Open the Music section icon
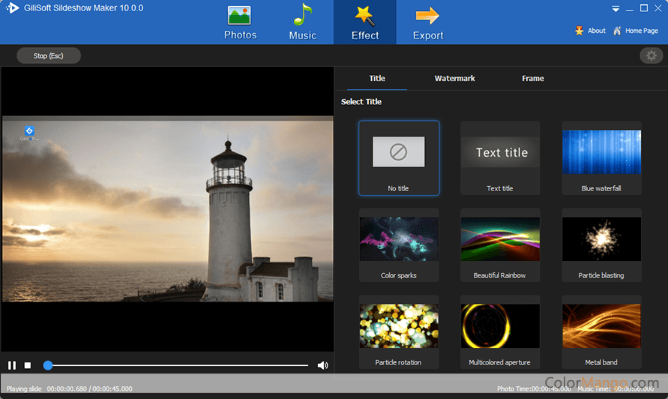The width and height of the screenshot is (668, 399). pos(302,16)
